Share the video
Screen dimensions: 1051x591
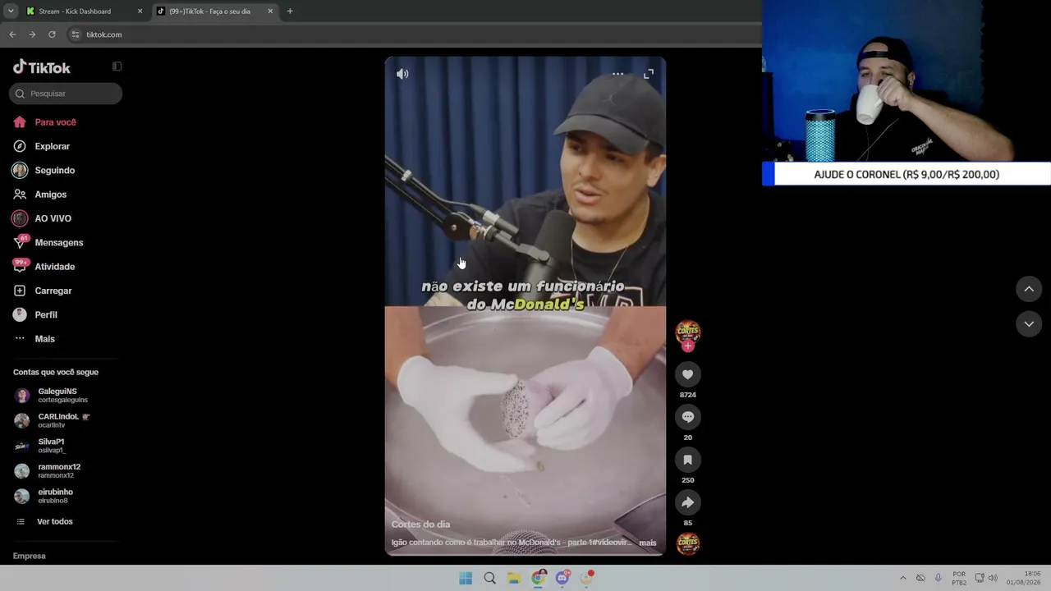688,502
